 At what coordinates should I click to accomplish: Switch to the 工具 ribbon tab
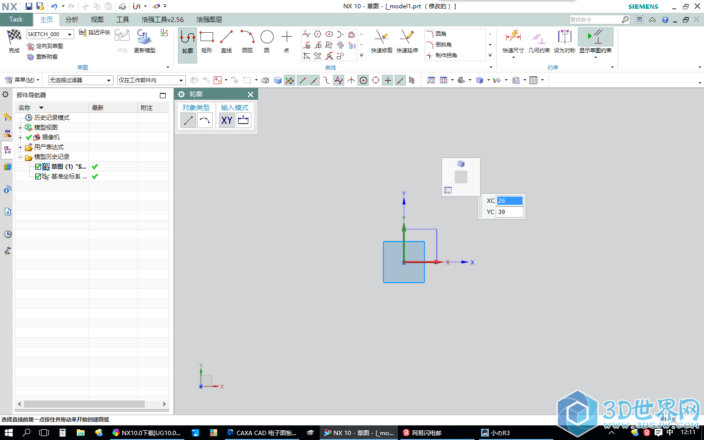coord(123,20)
